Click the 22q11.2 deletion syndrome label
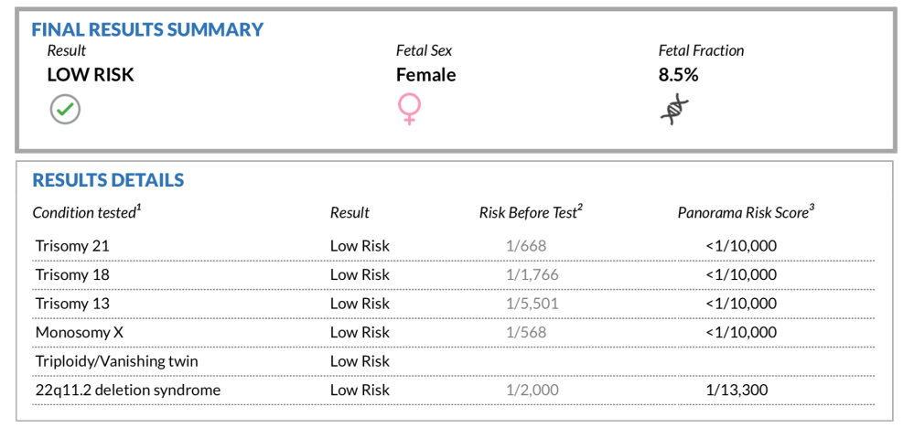 point(128,391)
